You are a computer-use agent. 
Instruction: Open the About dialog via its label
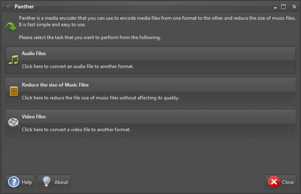pyautogui.click(x=61, y=182)
